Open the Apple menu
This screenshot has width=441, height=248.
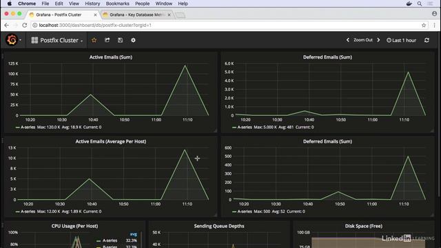tap(9, 3)
